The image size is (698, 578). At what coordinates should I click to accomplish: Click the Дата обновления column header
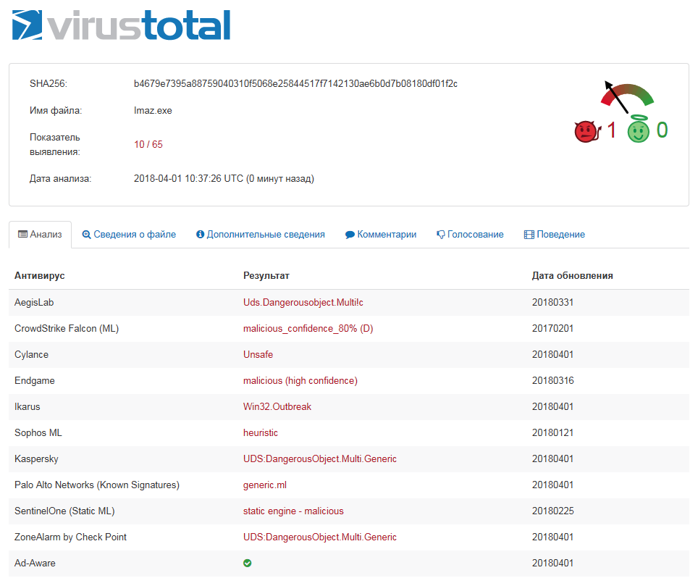point(572,276)
